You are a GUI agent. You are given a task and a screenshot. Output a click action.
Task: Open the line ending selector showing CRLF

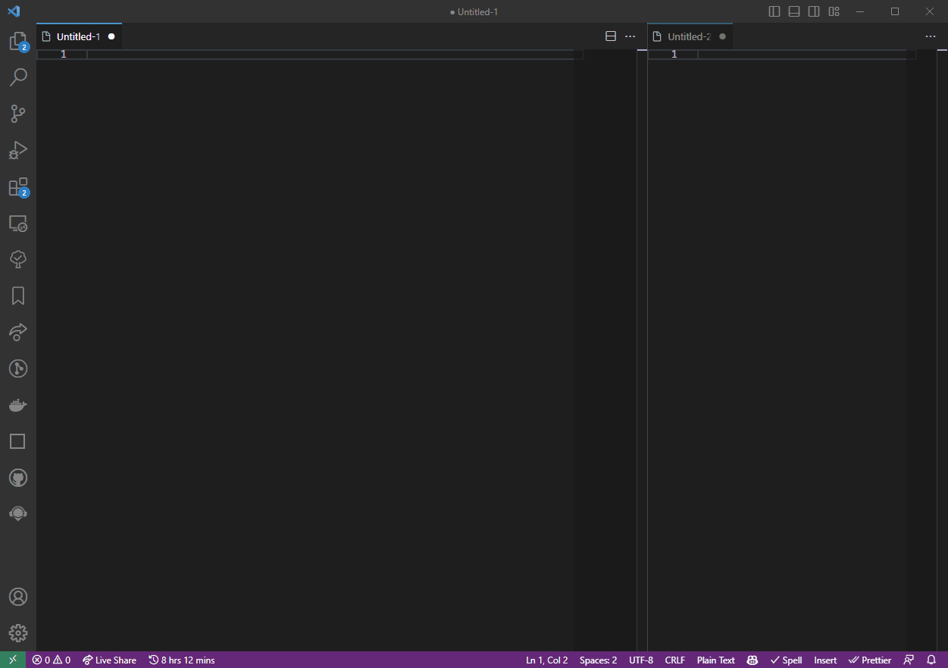click(674, 660)
